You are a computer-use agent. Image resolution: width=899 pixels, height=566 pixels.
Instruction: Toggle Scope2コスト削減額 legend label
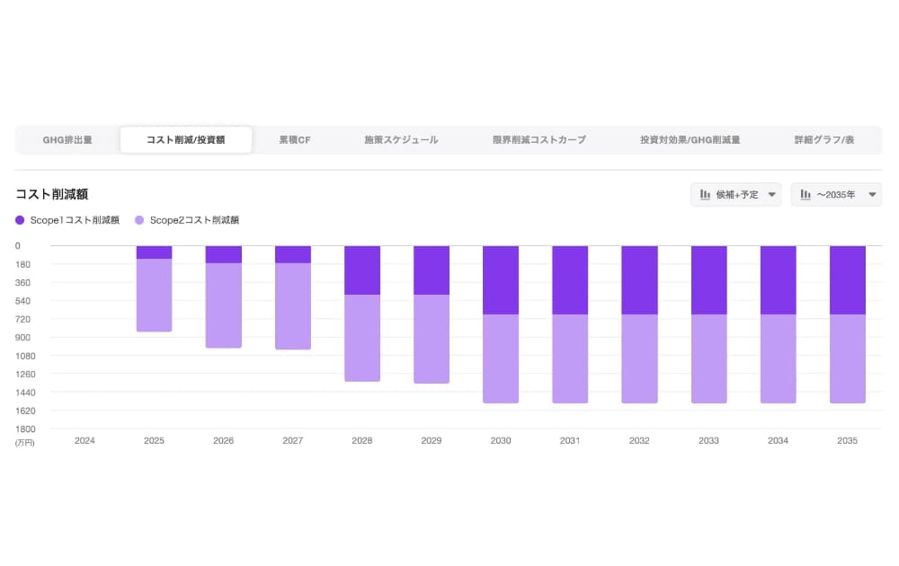194,220
